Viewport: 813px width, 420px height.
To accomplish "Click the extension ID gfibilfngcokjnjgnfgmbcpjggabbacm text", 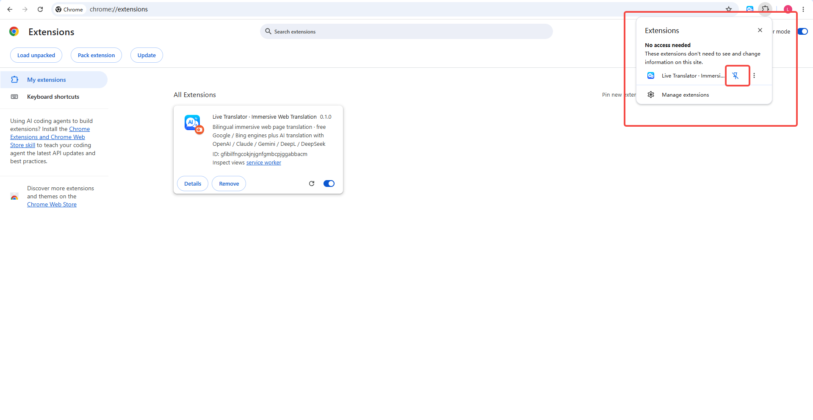I will pos(264,154).
